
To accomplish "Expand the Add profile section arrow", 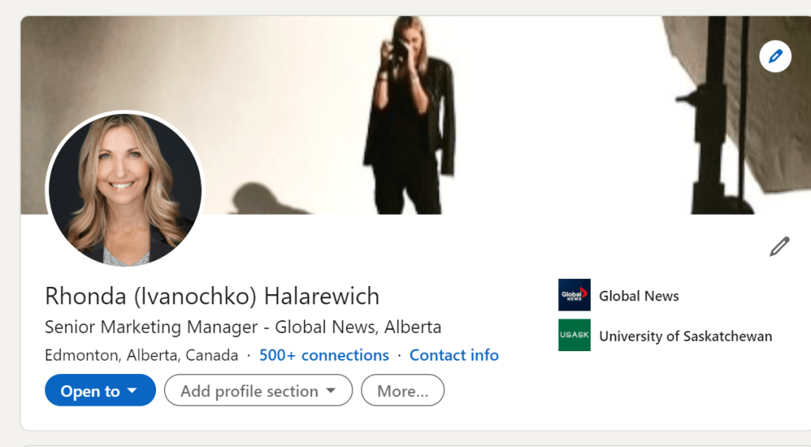I will 330,391.
